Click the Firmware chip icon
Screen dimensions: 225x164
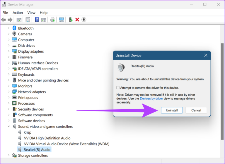coord(14,57)
